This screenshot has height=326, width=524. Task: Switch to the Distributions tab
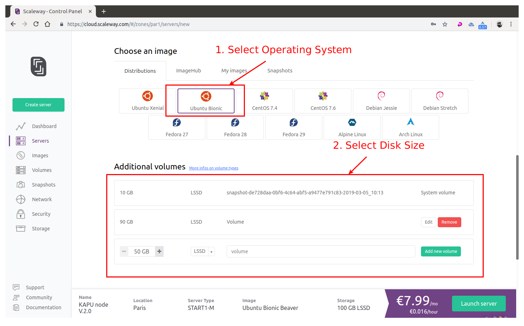tap(140, 71)
